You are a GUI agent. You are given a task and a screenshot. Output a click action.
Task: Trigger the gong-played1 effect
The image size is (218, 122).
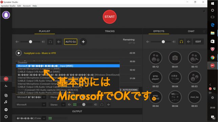coord(155,78)
